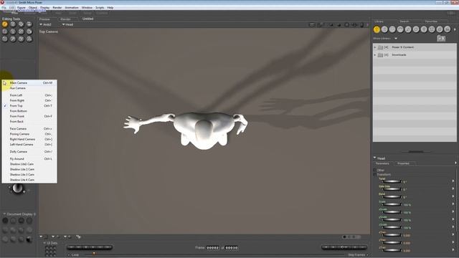Viewport: 459px width, 258px height.
Task: Collapse the Document Display panel
Action: (4, 214)
